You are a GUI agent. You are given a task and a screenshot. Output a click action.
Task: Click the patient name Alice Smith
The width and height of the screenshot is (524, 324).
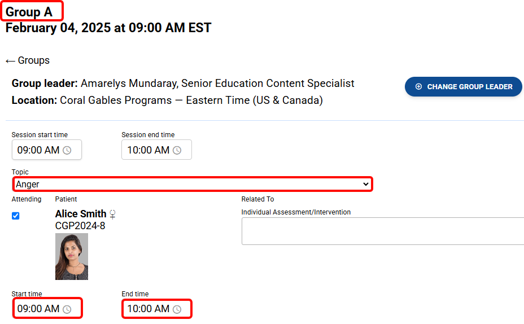[x=81, y=214]
